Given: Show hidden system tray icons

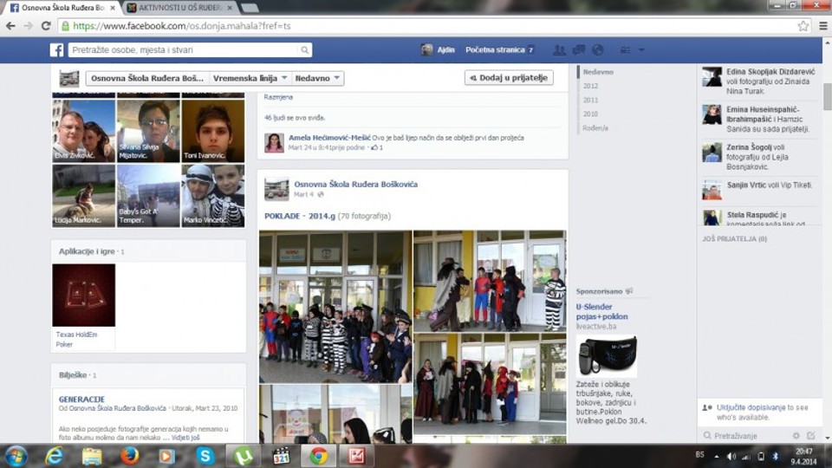Looking at the screenshot, I should pos(717,457).
